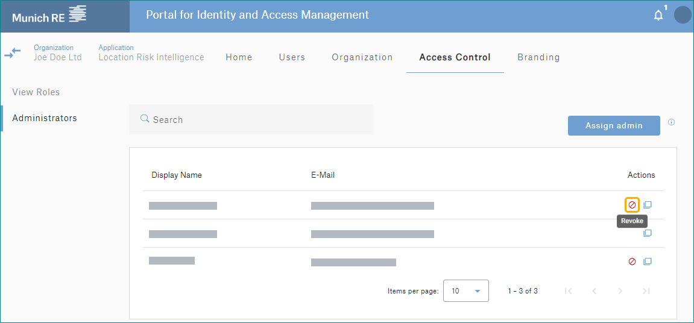The height and width of the screenshot is (323, 694).
Task: Open the notifications bell
Action: click(658, 16)
